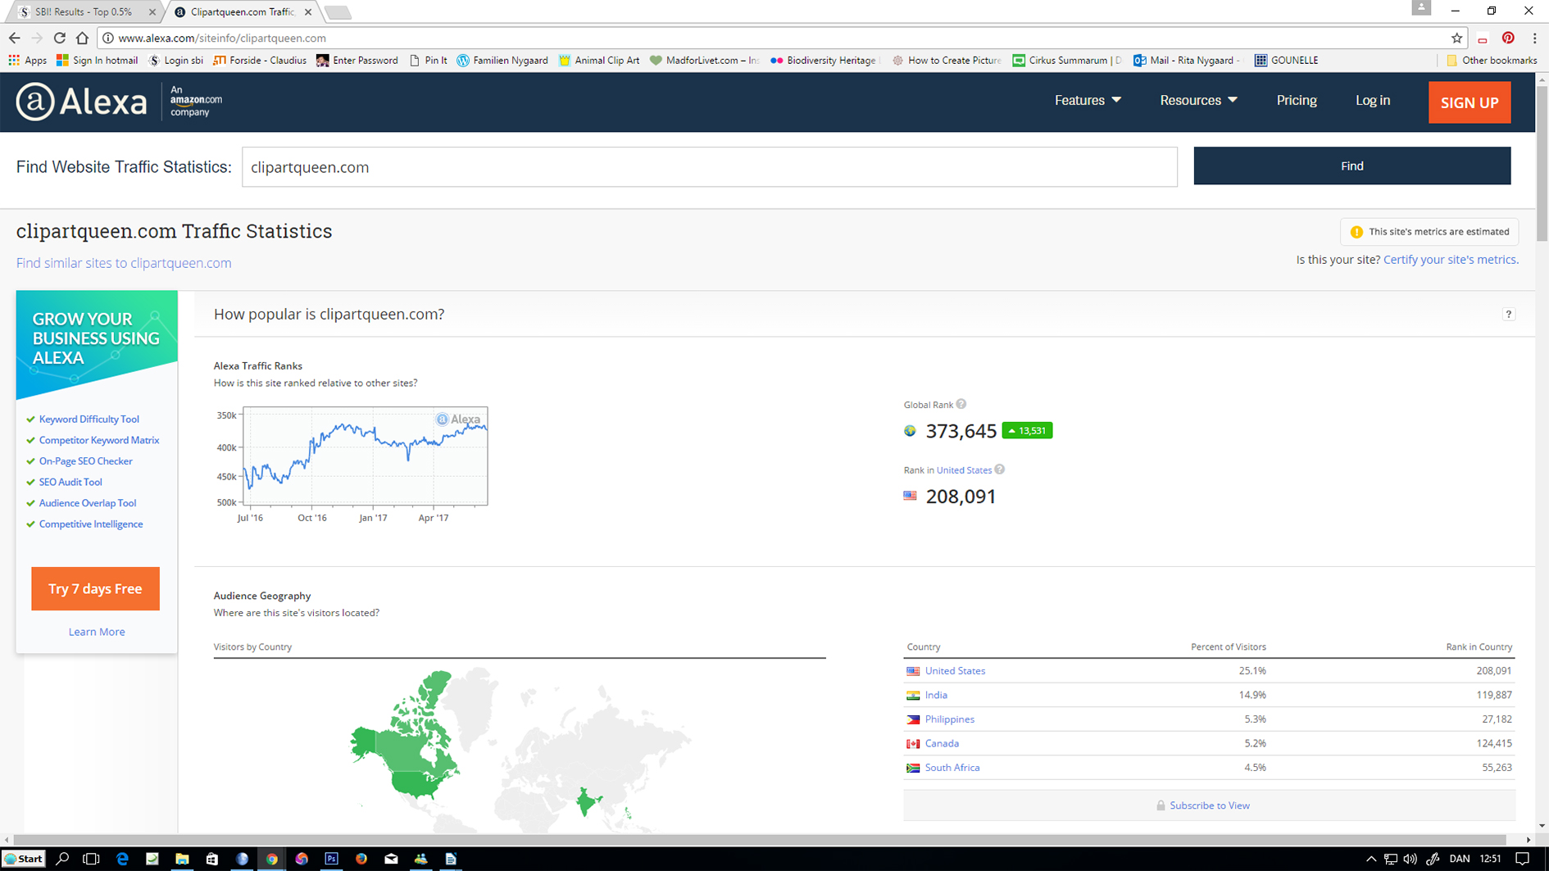This screenshot has height=871, width=1549.
Task: Open the browser home page
Action: pyautogui.click(x=82, y=38)
